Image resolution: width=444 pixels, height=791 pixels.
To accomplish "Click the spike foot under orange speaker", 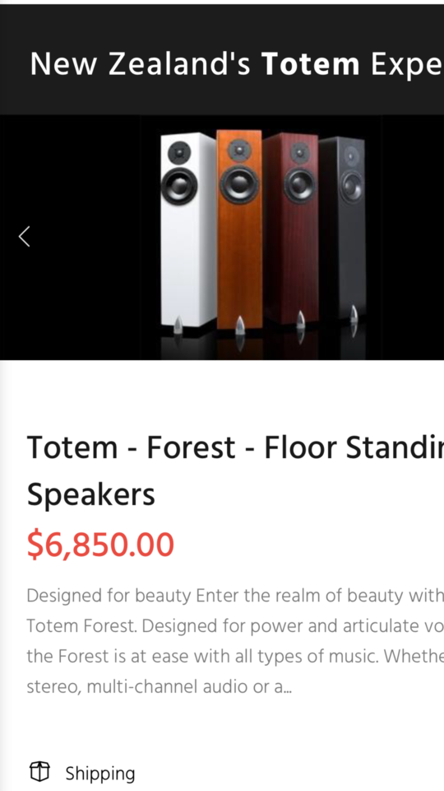I will (241, 326).
